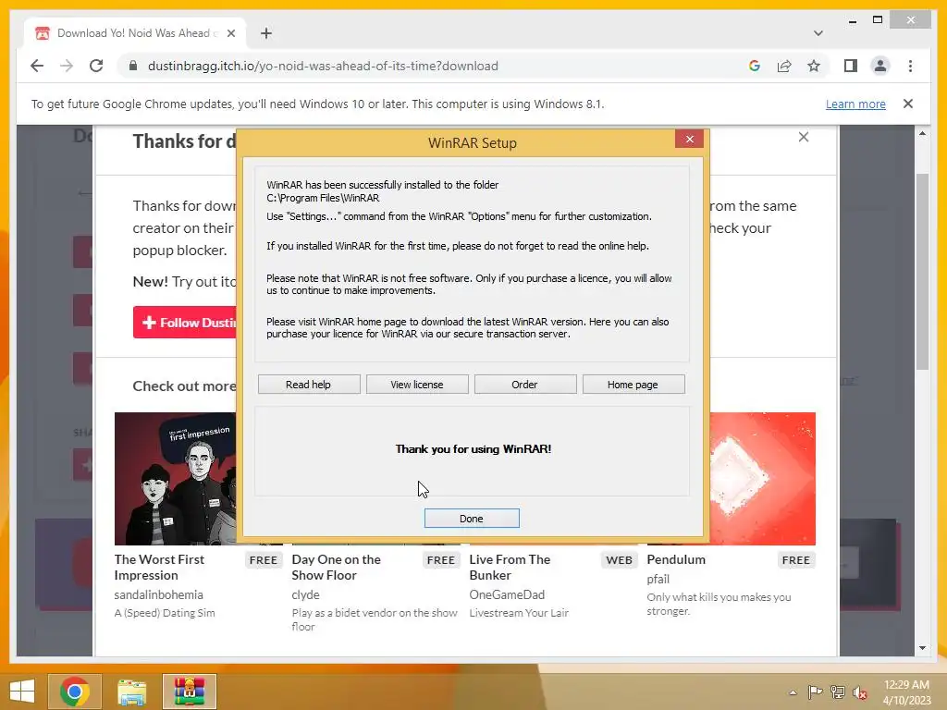Viewport: 947px width, 710px height.
Task: Visit clyde author link
Action: (x=305, y=594)
